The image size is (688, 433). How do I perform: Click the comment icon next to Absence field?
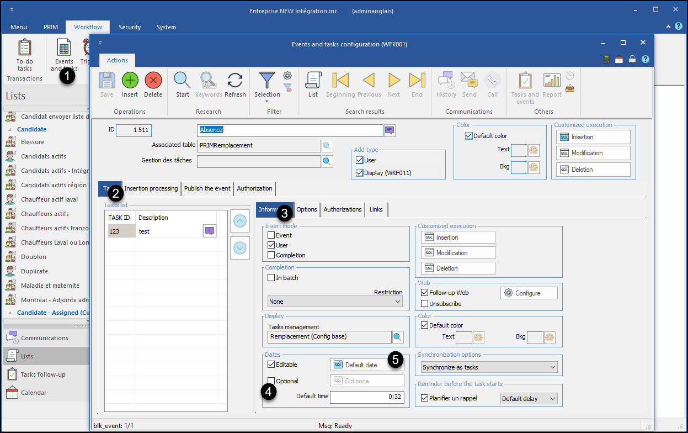(x=390, y=130)
